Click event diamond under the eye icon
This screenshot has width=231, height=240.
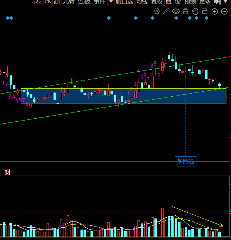point(176,18)
